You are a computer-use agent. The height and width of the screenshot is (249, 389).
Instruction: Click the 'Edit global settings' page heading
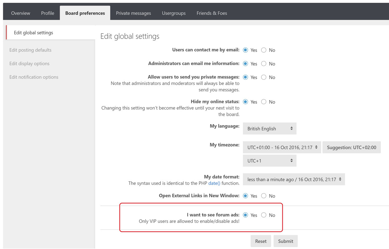[130, 36]
